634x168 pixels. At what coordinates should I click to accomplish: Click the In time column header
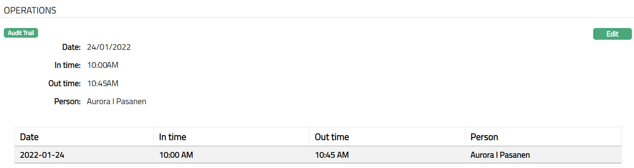[172, 137]
